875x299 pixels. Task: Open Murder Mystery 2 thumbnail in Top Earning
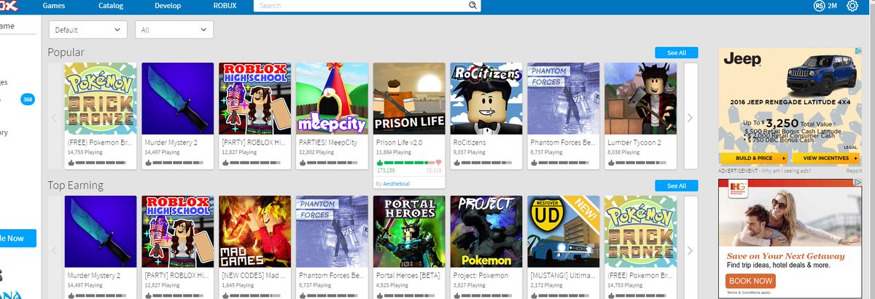click(101, 232)
